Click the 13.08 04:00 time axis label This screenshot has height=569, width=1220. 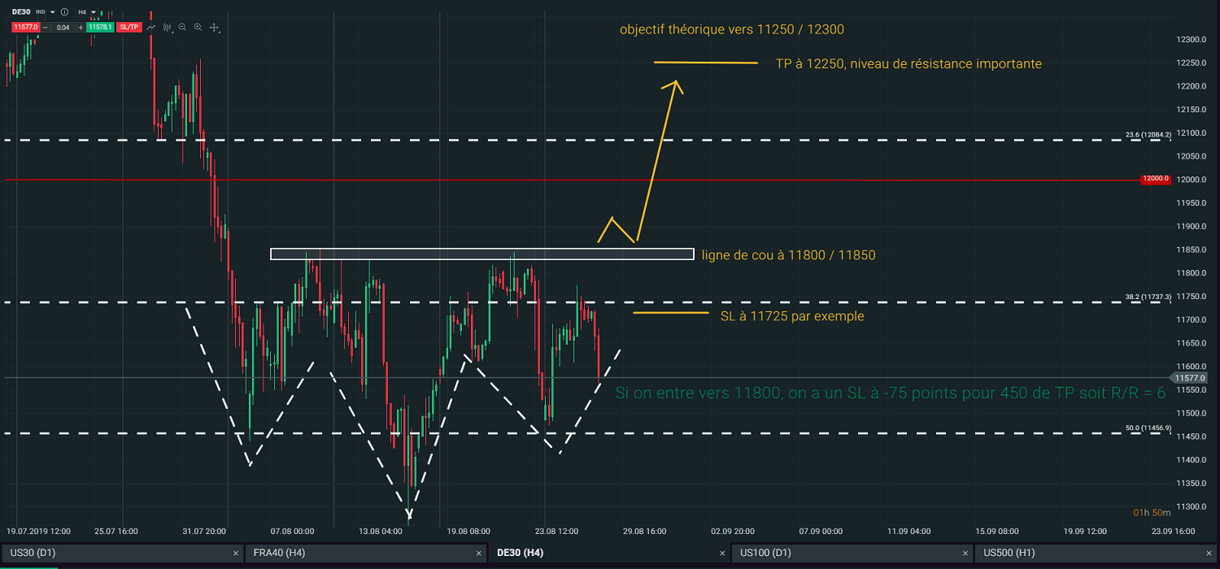coord(381,532)
